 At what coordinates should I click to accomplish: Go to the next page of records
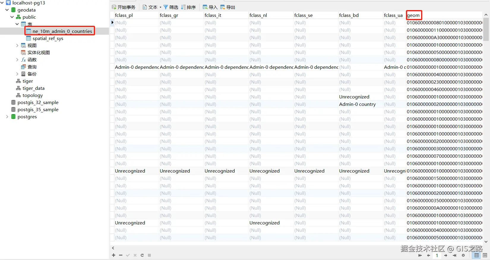click(446, 255)
